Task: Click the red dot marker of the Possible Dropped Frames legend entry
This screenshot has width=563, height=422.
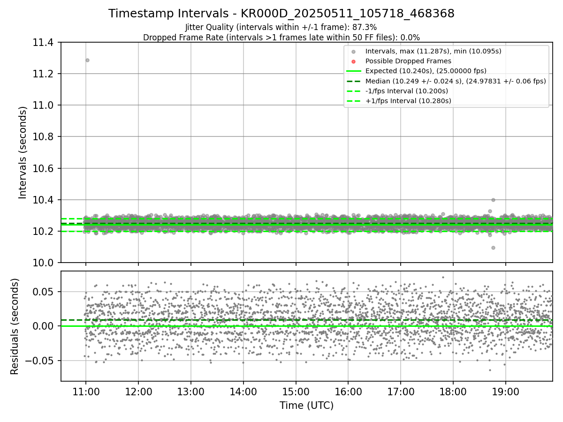Action: (x=354, y=61)
